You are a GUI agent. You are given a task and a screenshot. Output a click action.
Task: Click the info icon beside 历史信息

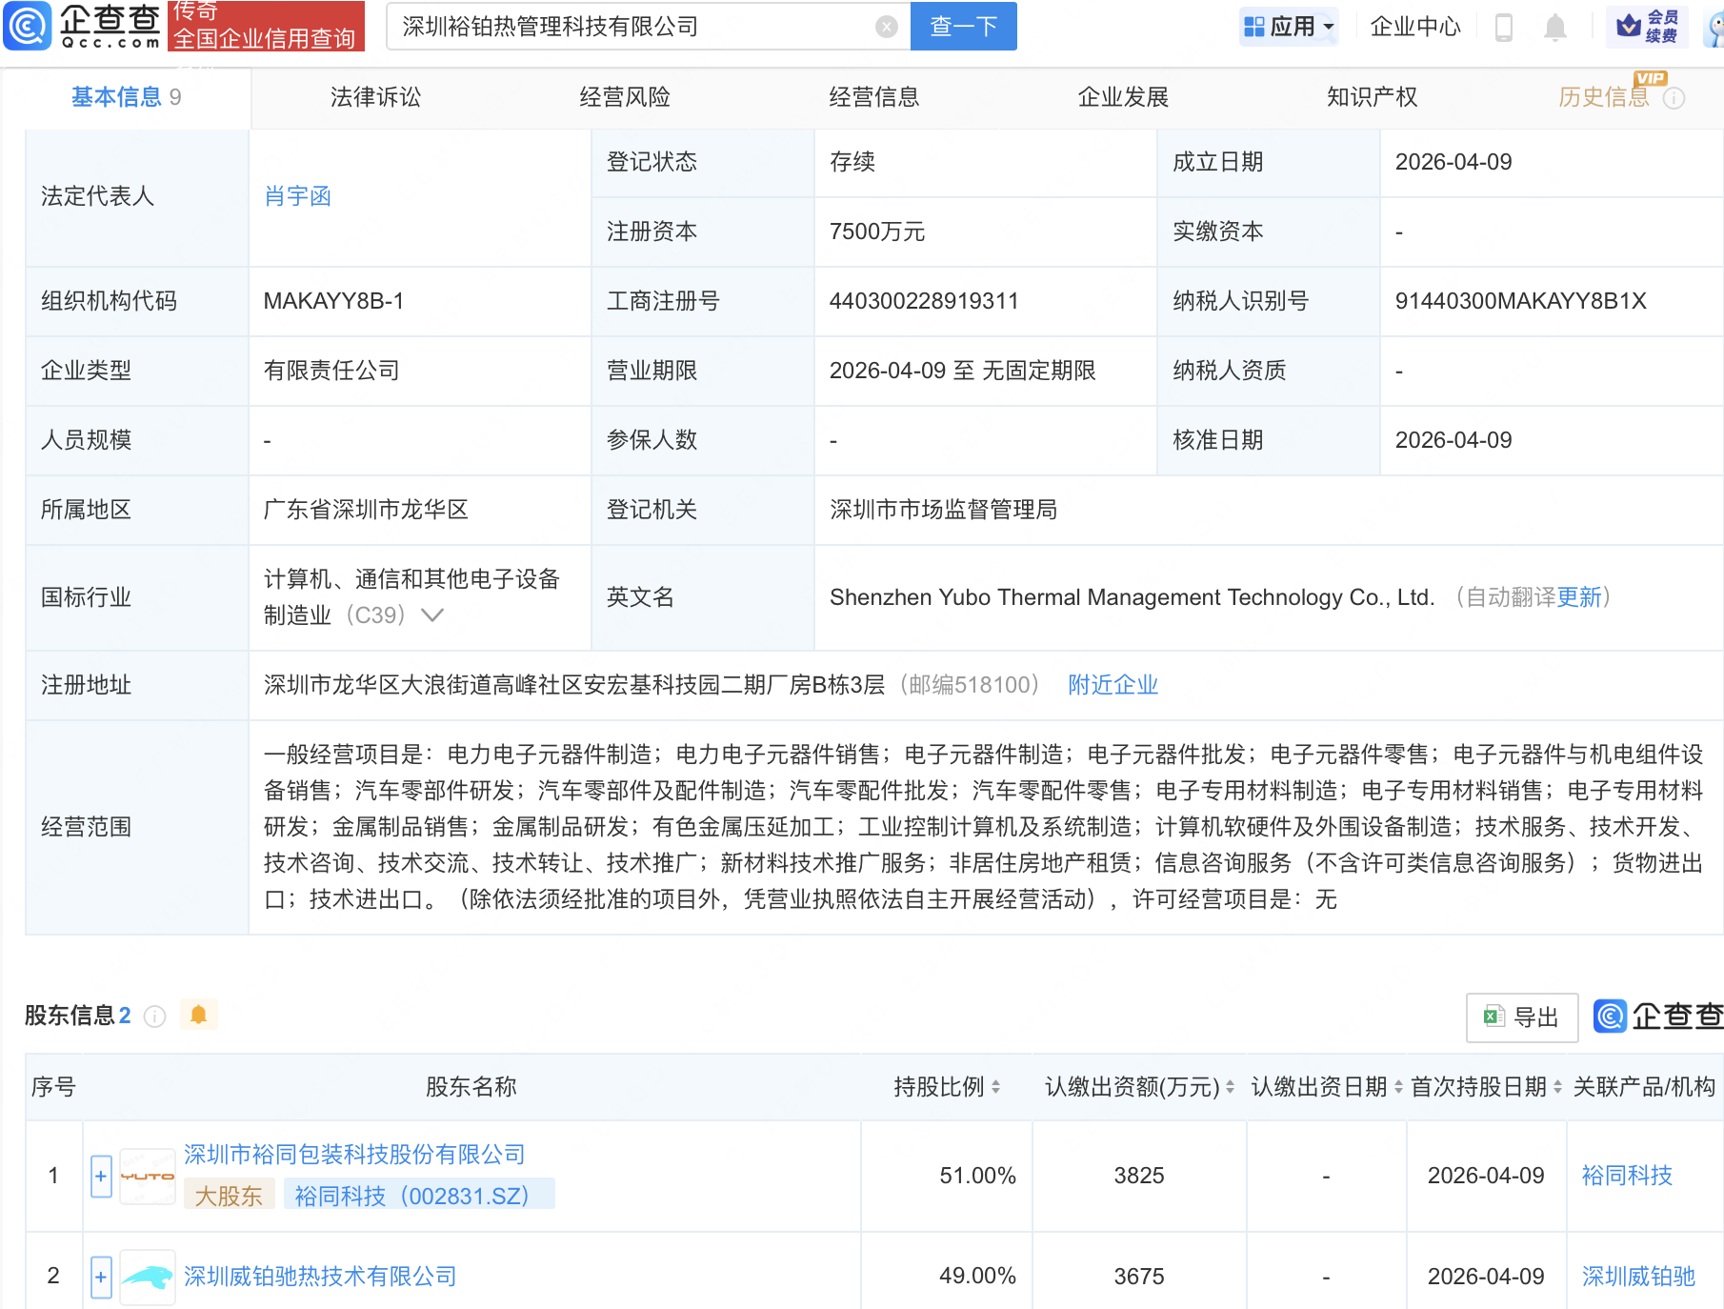pos(1676,96)
